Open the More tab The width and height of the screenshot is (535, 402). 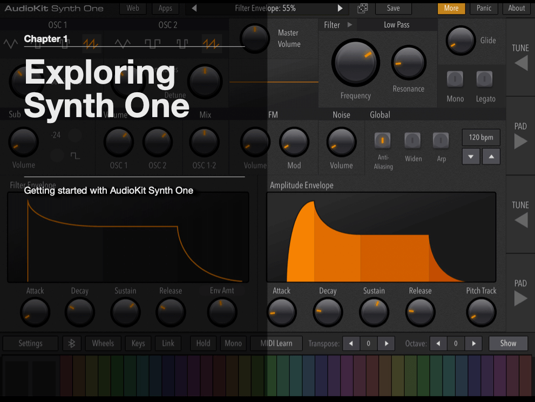pos(451,8)
